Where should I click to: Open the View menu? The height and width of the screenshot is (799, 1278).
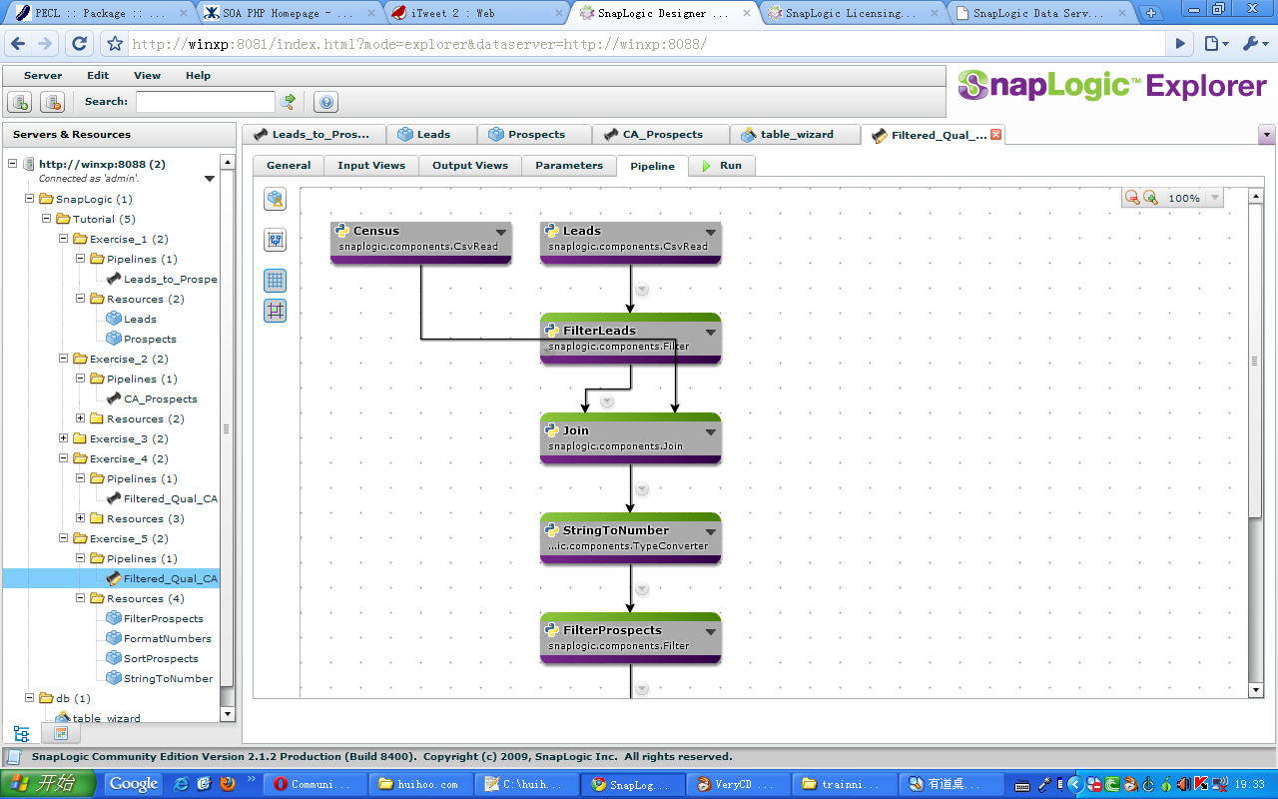[147, 76]
